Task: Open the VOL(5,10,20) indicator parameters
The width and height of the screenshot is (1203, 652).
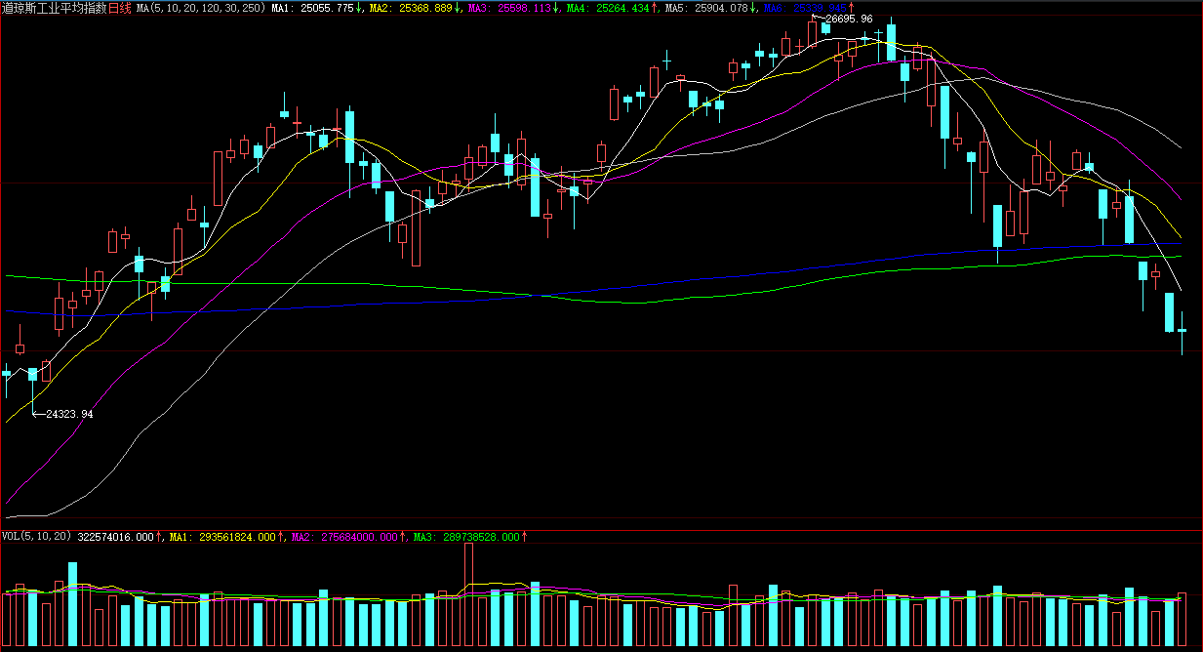Action: pyautogui.click(x=36, y=536)
